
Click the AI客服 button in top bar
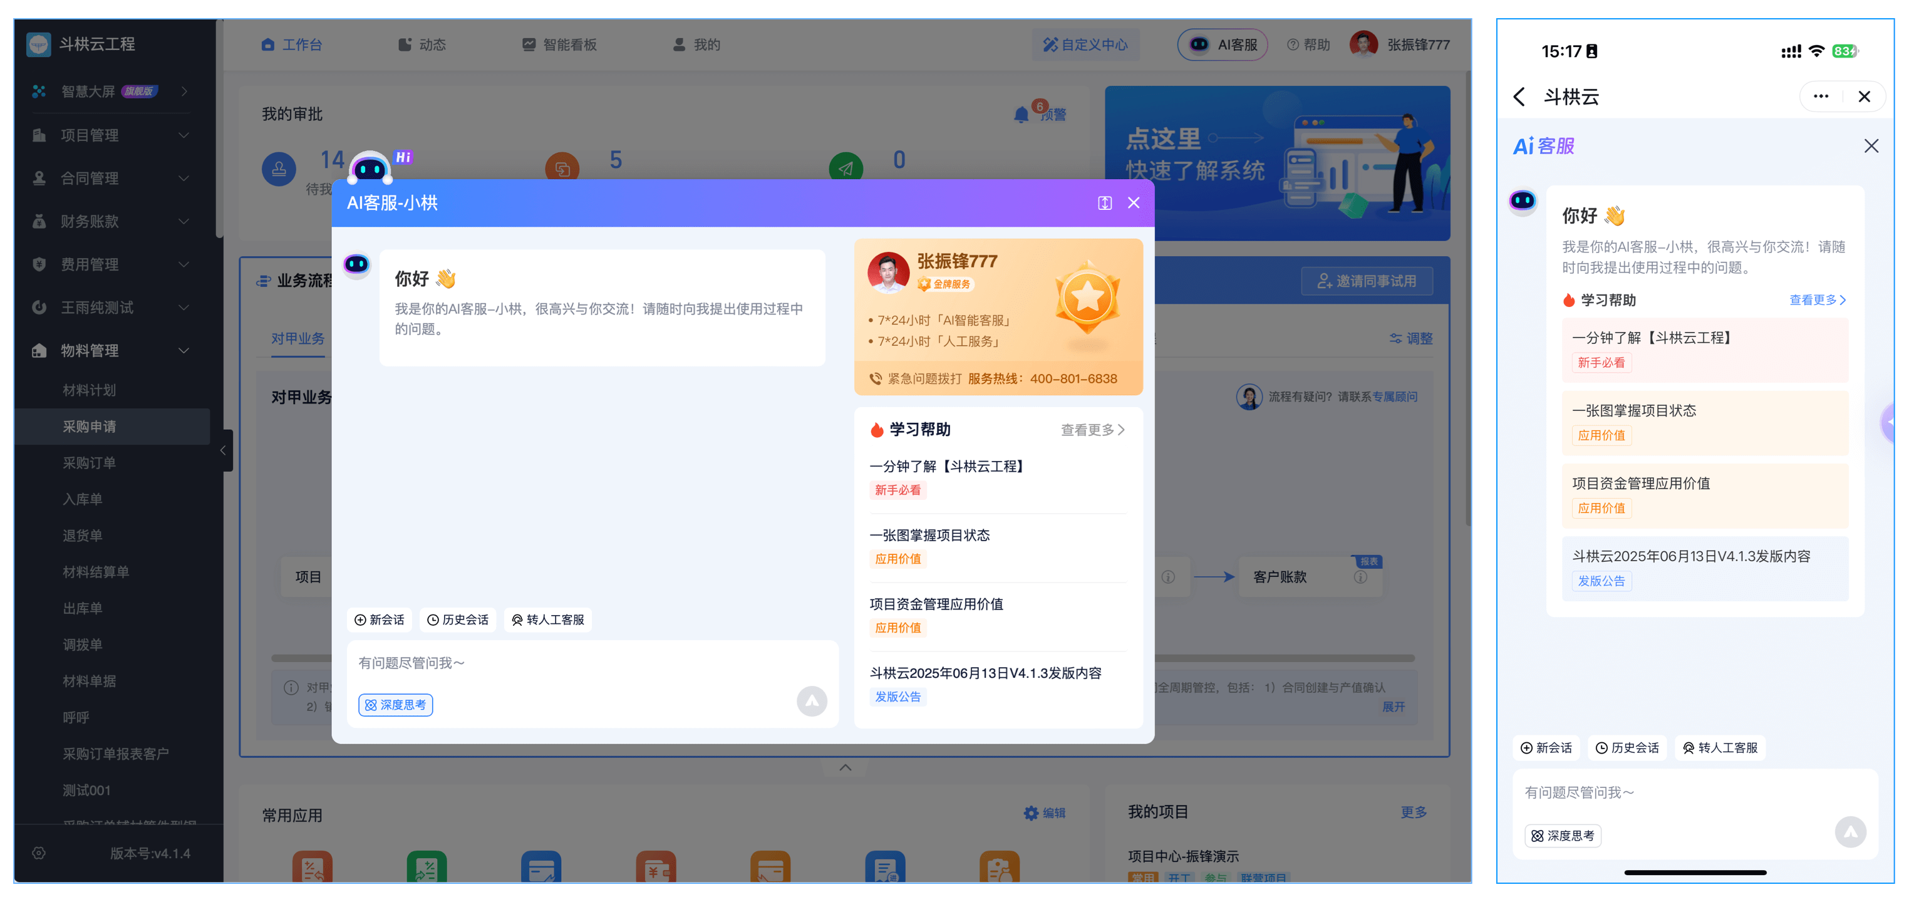pos(1223,44)
